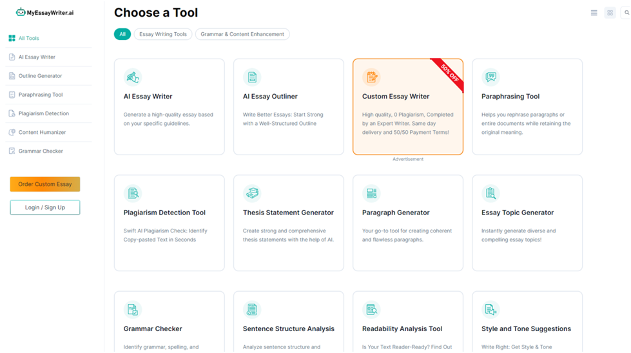Click the 50% OFF ribbon badge
This screenshot has height=353, width=631.
449,73
